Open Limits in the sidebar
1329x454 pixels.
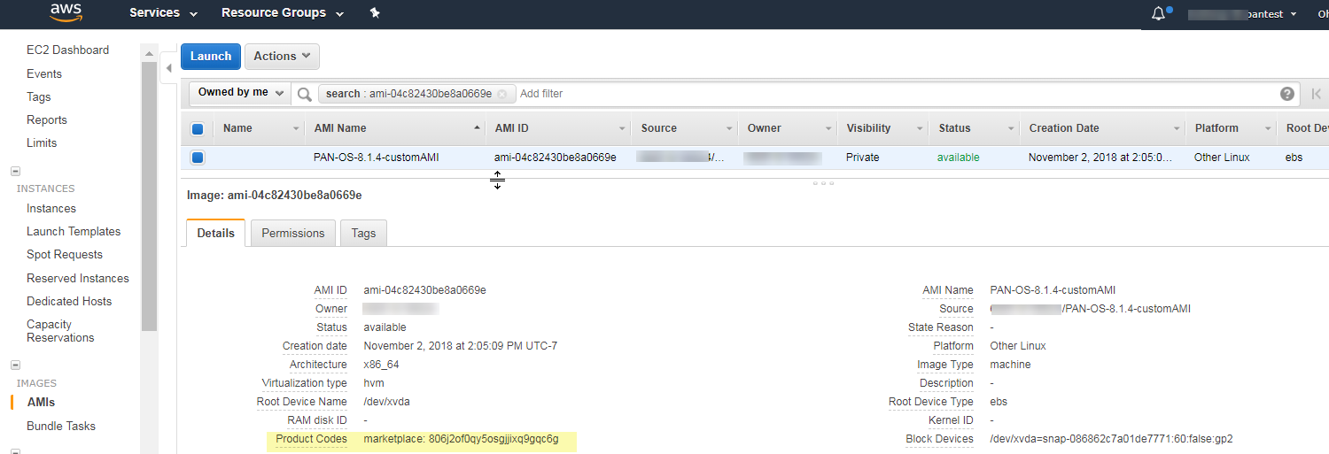[x=42, y=142]
